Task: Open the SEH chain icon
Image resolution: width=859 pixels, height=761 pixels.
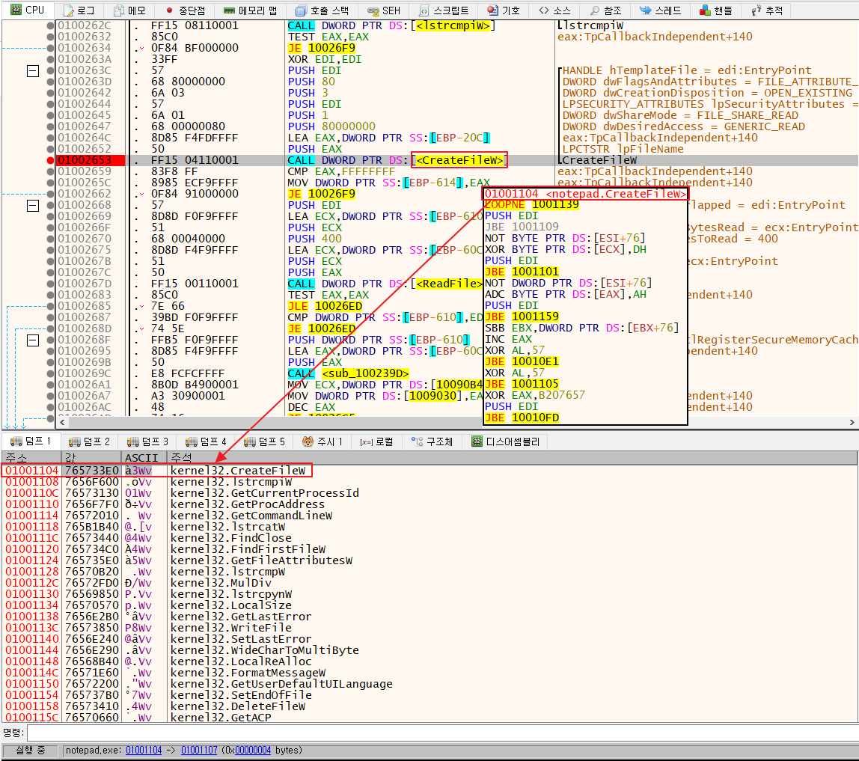Action: coord(373,10)
